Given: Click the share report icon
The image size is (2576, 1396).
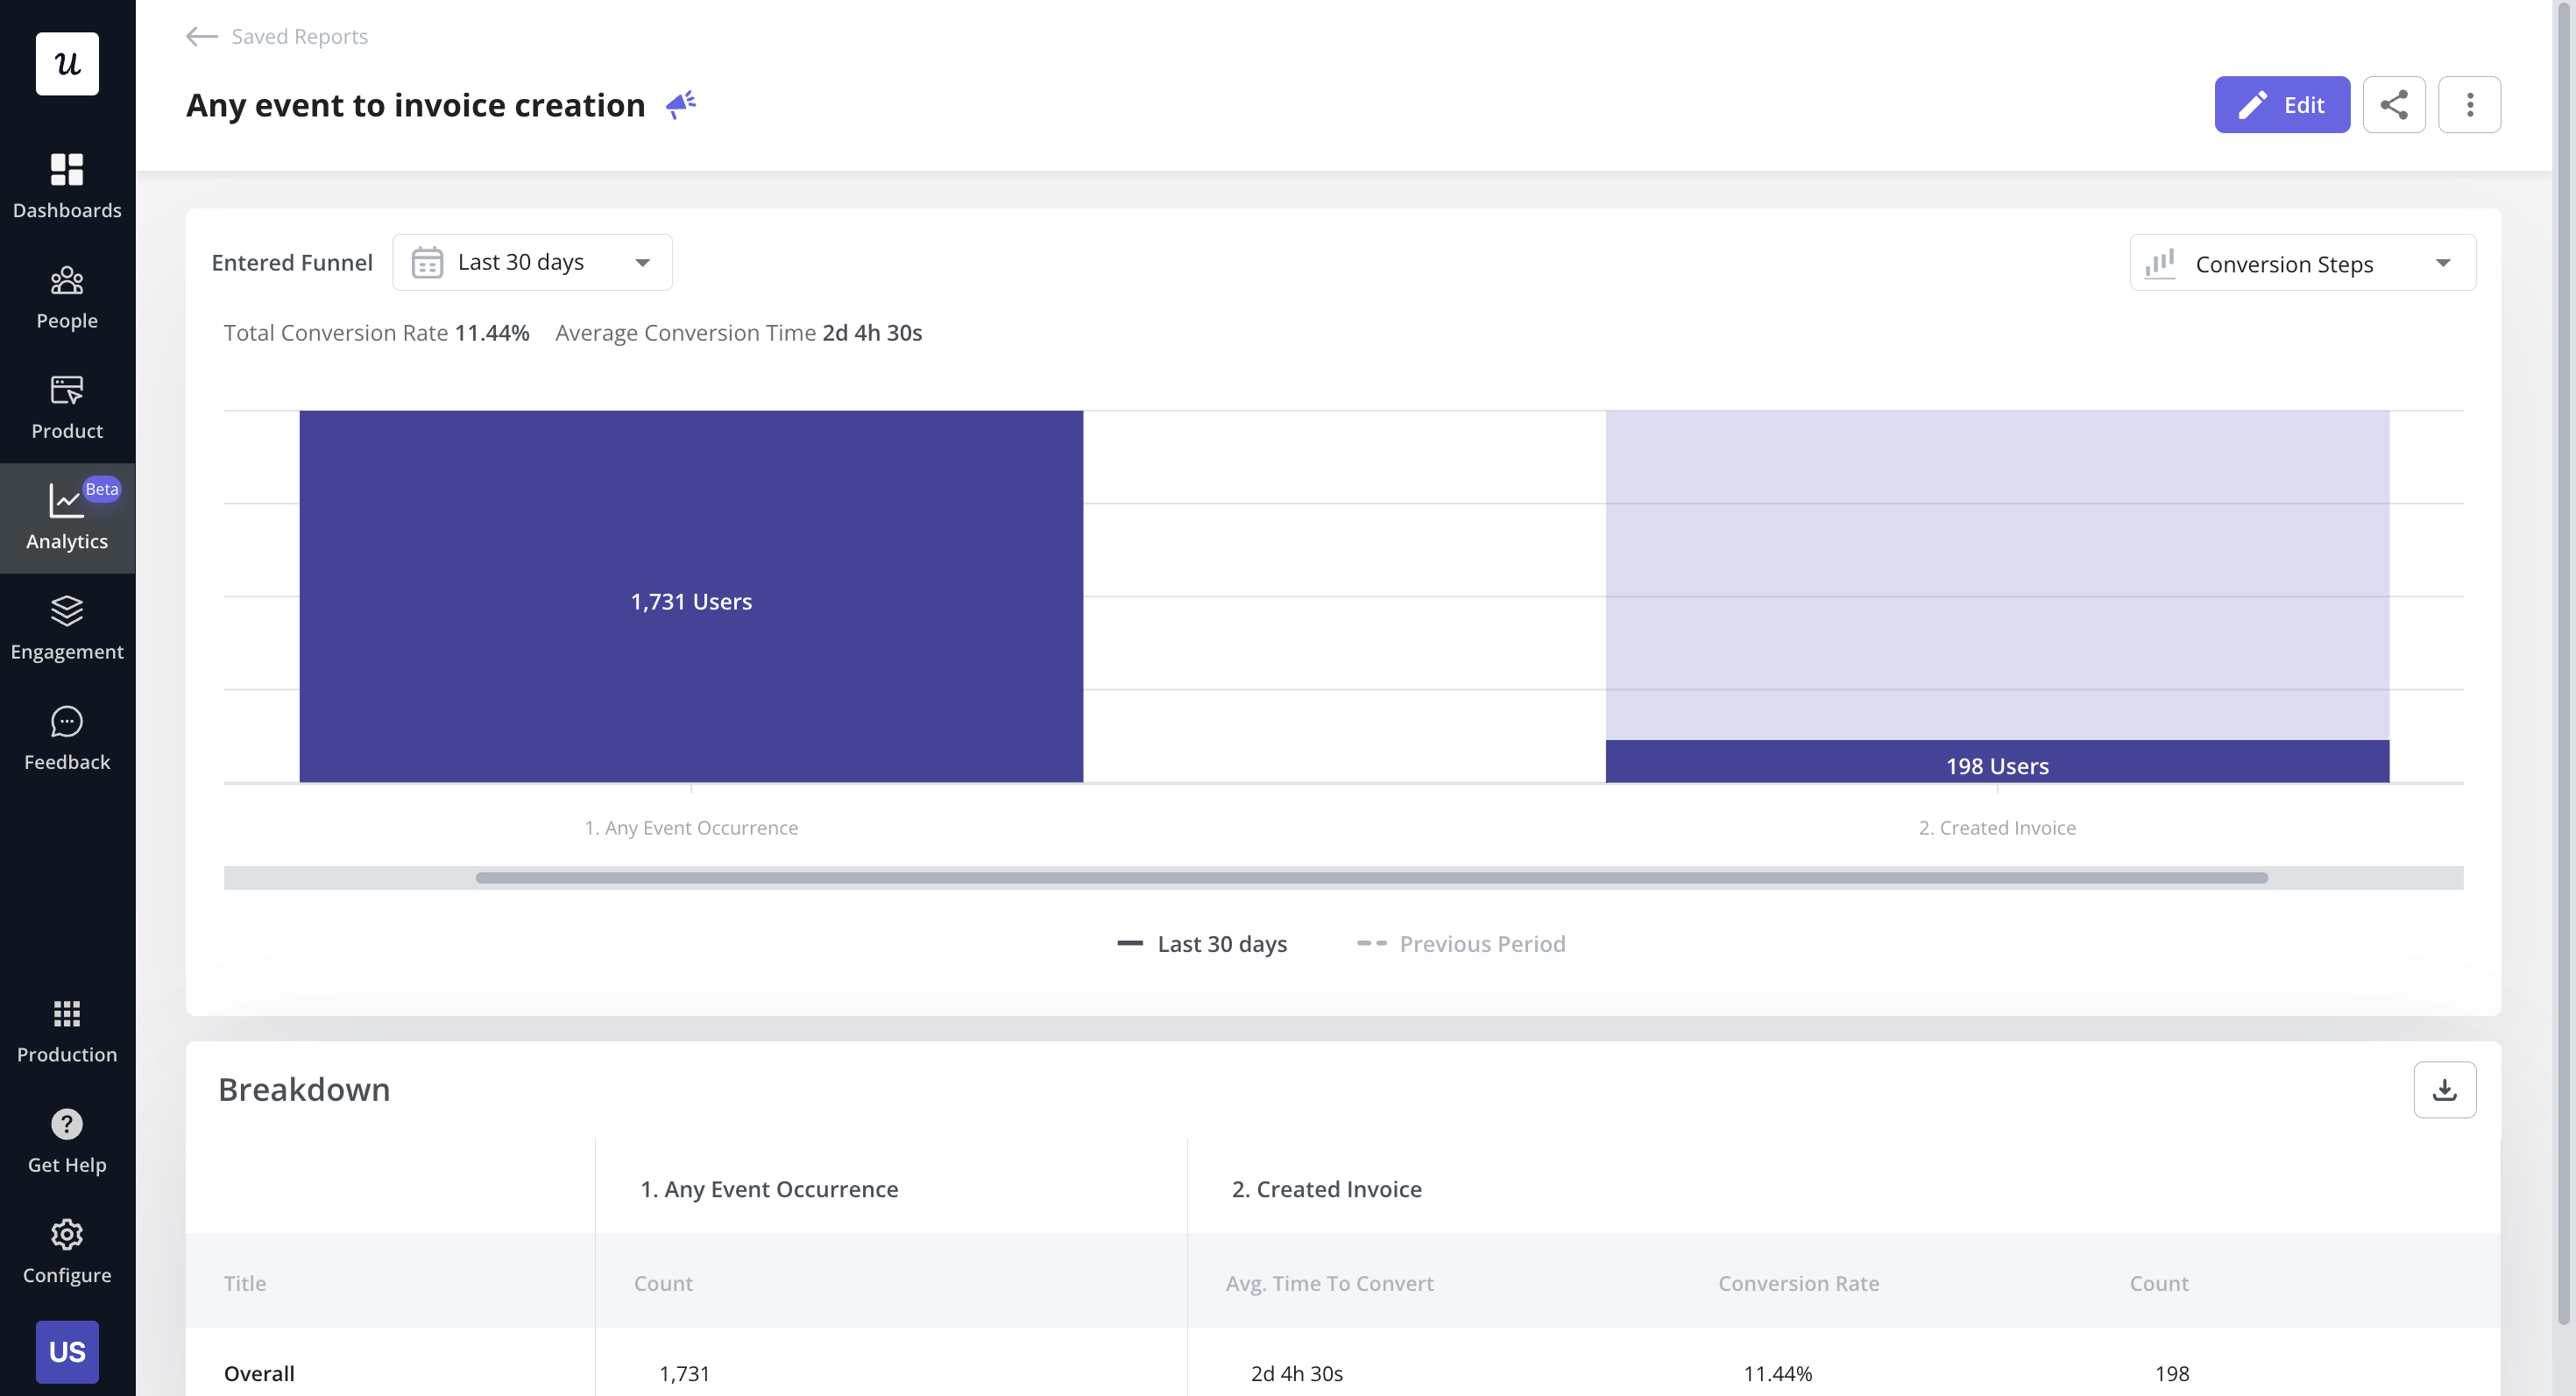Looking at the screenshot, I should click(2394, 104).
